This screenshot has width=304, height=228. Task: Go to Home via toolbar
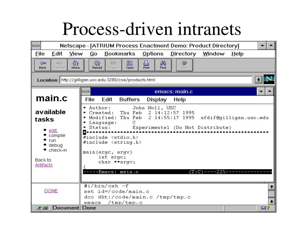coord(76,65)
